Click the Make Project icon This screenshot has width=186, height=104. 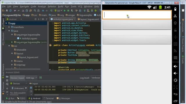click(x=51, y=11)
